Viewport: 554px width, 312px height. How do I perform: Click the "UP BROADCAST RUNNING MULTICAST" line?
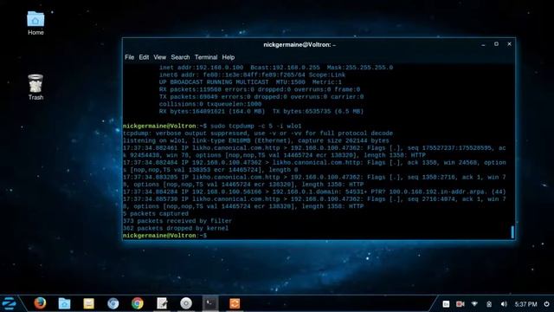(x=250, y=82)
